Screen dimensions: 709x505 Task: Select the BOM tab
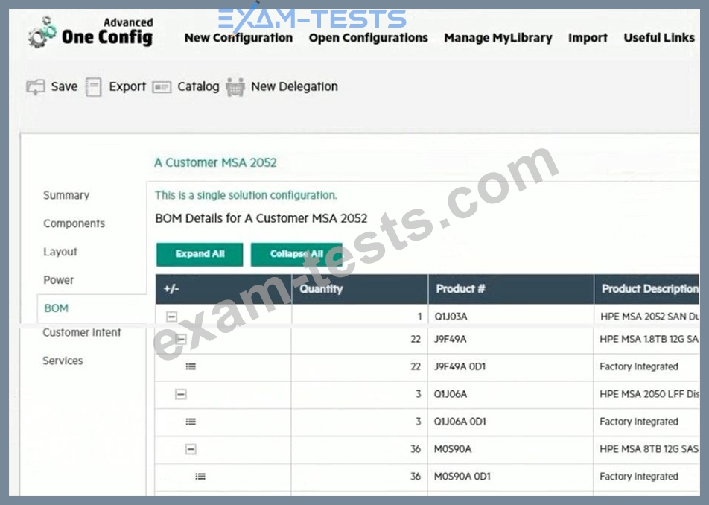click(56, 308)
